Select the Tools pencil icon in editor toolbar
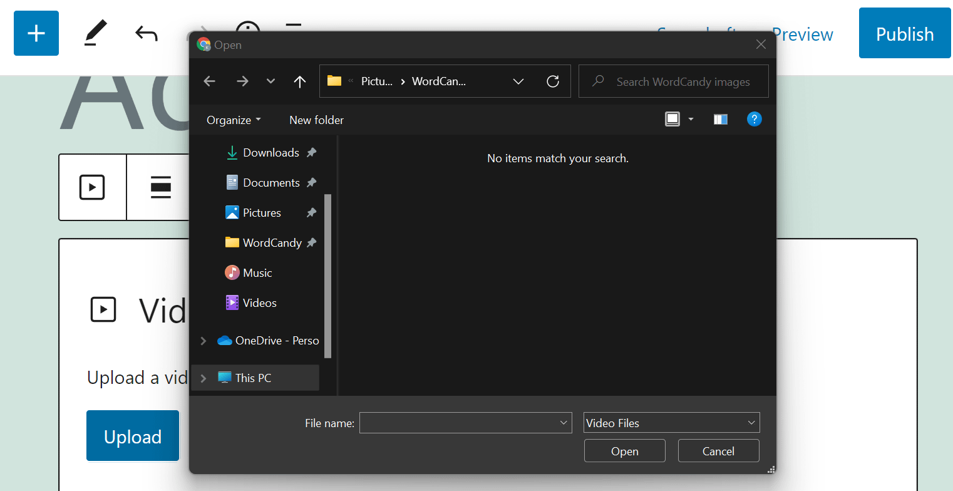Screen dimensions: 953x491 (x=95, y=33)
